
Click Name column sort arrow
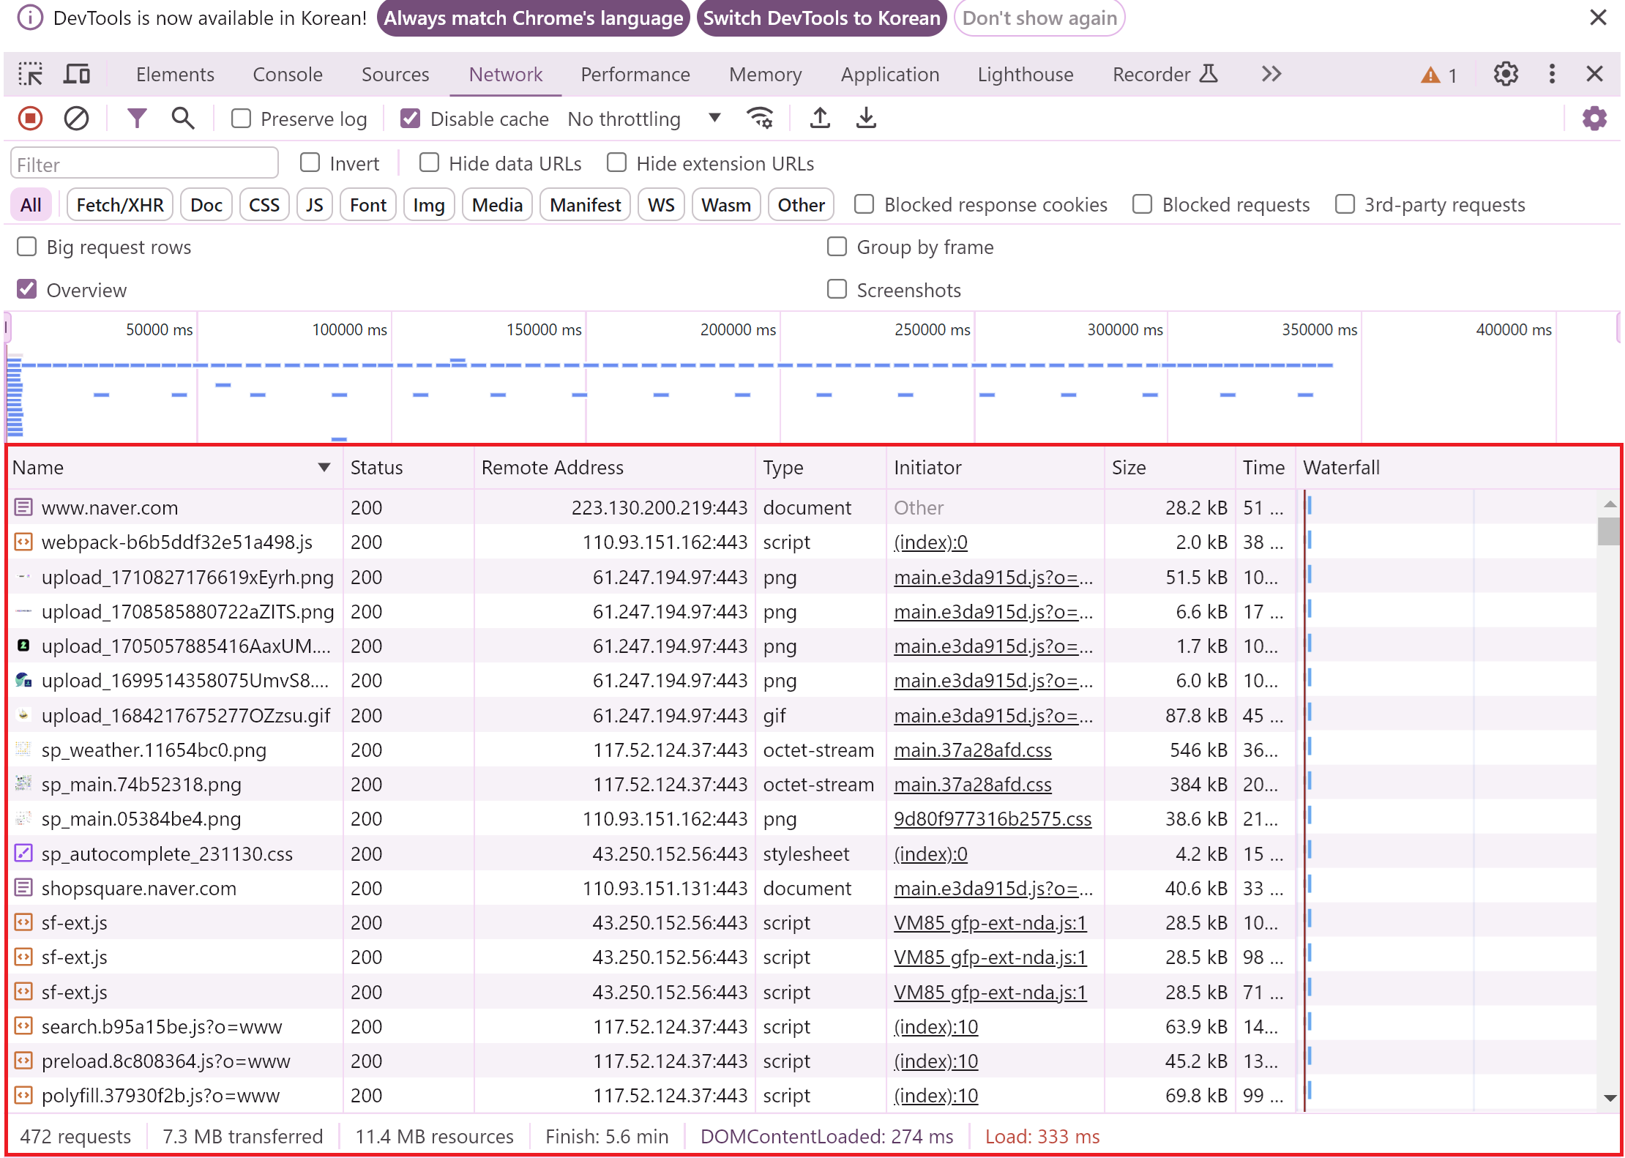(324, 467)
